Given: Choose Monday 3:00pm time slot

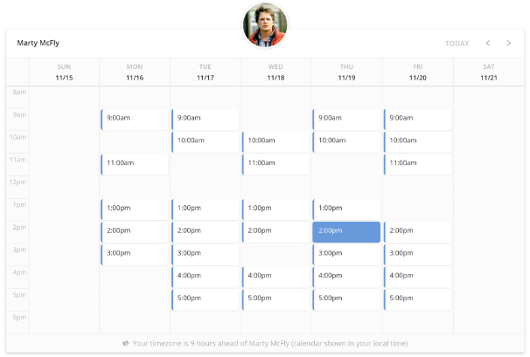Looking at the screenshot, I should coord(135,255).
